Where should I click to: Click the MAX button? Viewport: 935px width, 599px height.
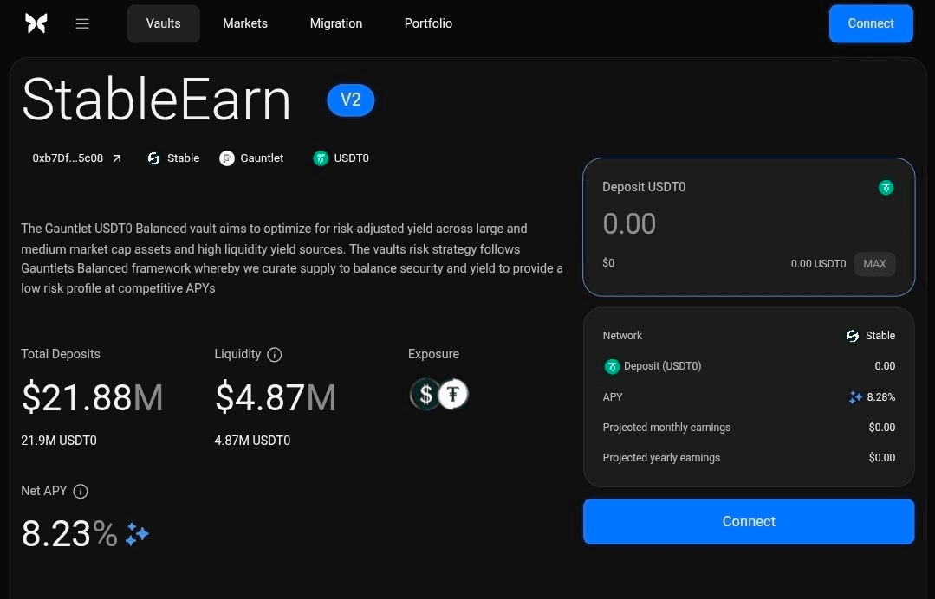[874, 264]
